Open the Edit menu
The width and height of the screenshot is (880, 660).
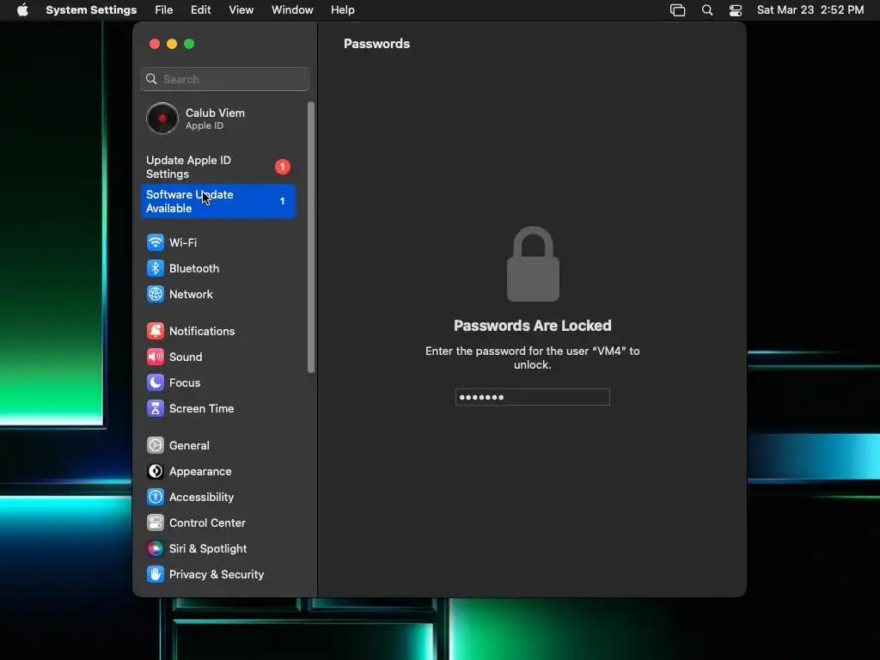coord(201,10)
